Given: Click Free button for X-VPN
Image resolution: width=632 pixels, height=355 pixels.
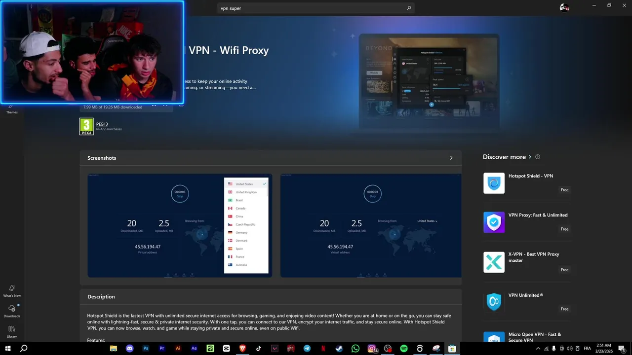Looking at the screenshot, I should (x=564, y=270).
